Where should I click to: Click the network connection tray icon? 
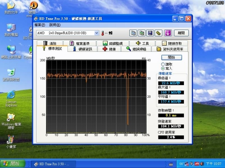click(187, 164)
